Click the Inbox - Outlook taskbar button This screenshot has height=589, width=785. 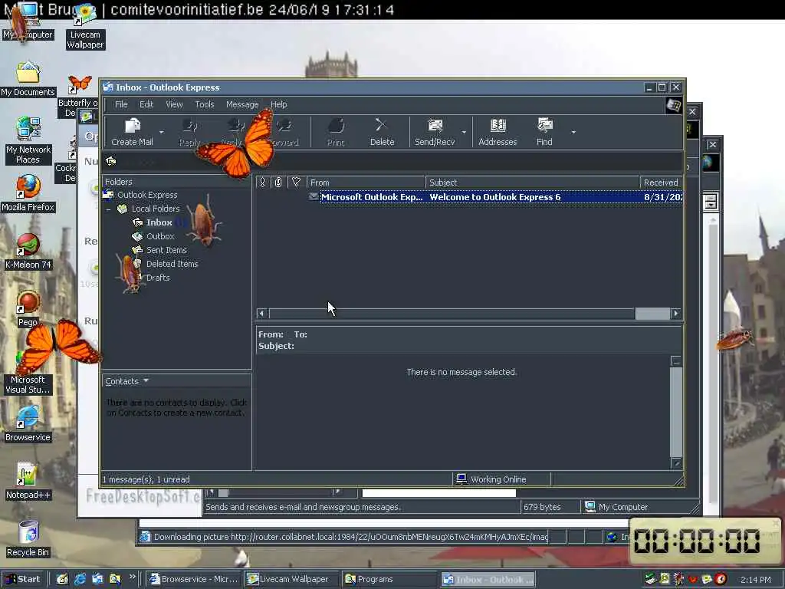click(x=488, y=579)
